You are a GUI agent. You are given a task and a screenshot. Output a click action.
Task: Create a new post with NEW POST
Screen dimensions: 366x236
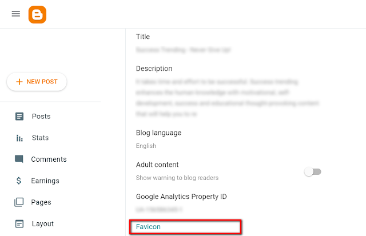click(x=37, y=82)
